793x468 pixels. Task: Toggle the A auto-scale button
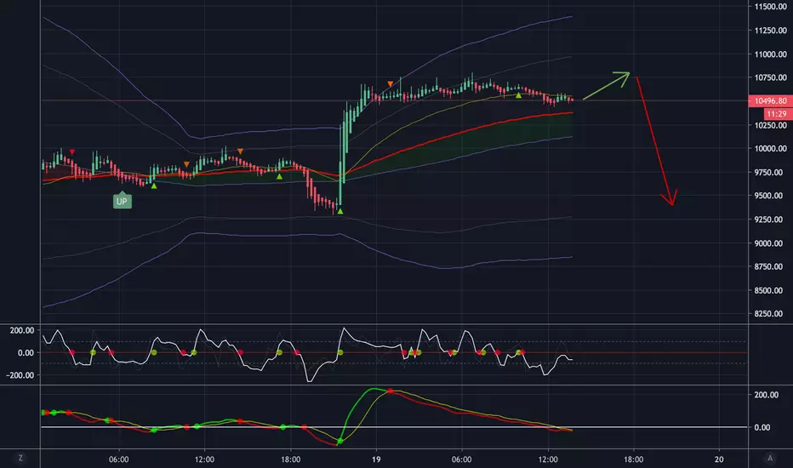point(770,459)
